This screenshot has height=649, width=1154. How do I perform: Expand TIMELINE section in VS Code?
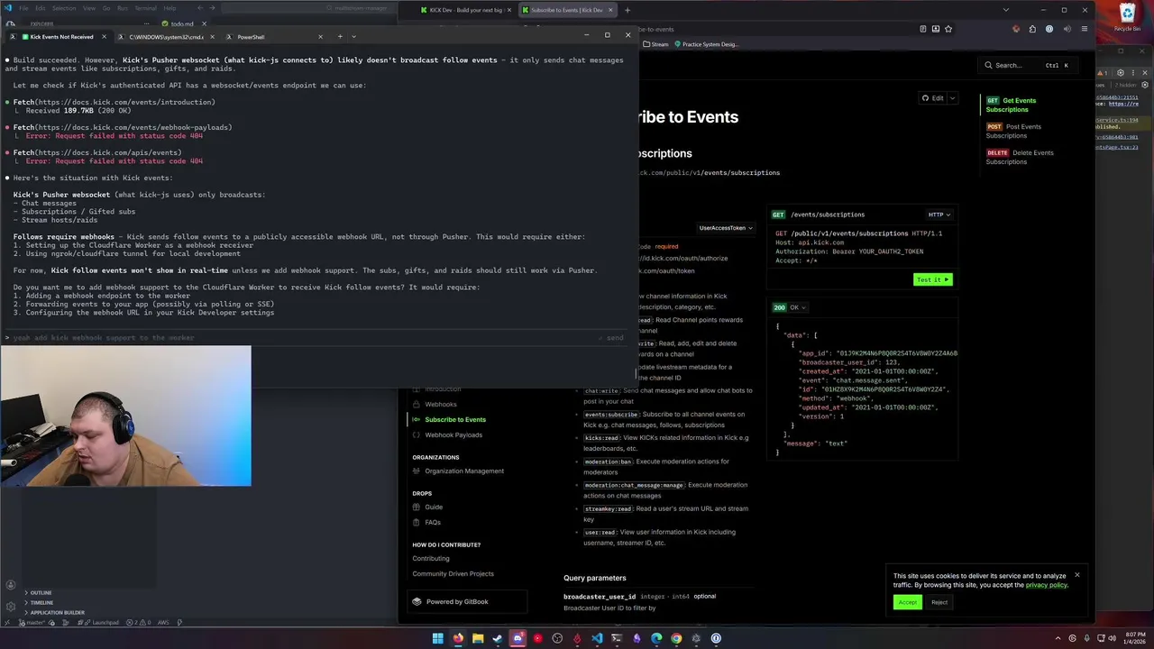pyautogui.click(x=41, y=602)
